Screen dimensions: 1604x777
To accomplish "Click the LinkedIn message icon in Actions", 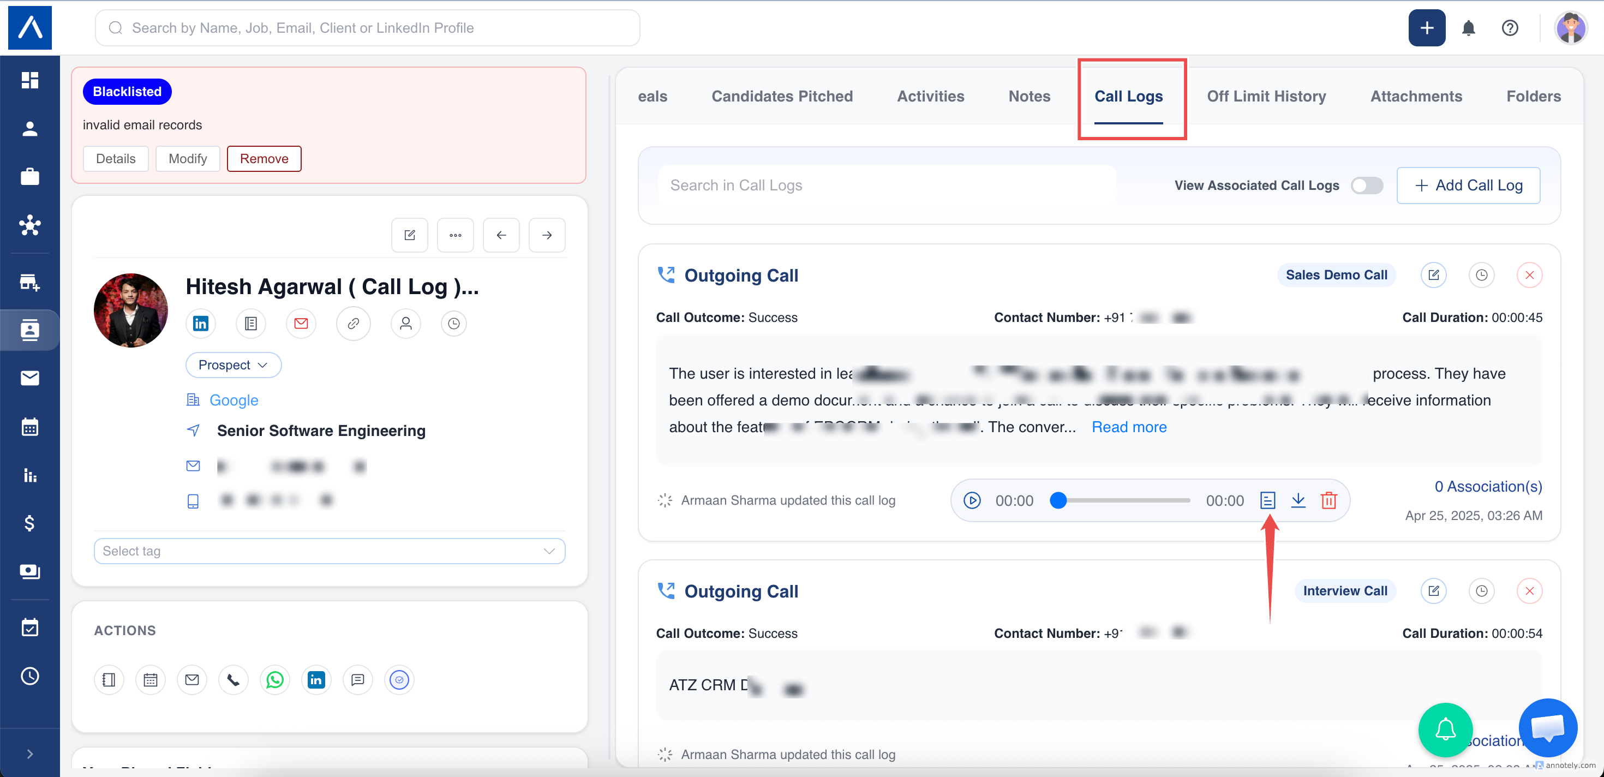I will click(316, 680).
